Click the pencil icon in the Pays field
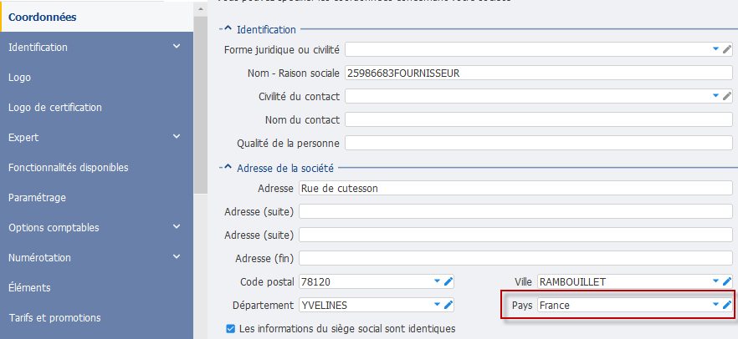 pos(727,306)
